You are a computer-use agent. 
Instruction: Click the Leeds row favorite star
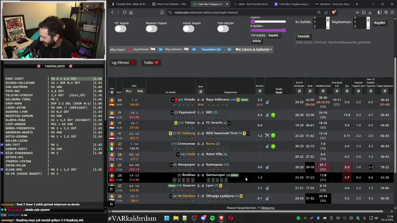[112, 155]
